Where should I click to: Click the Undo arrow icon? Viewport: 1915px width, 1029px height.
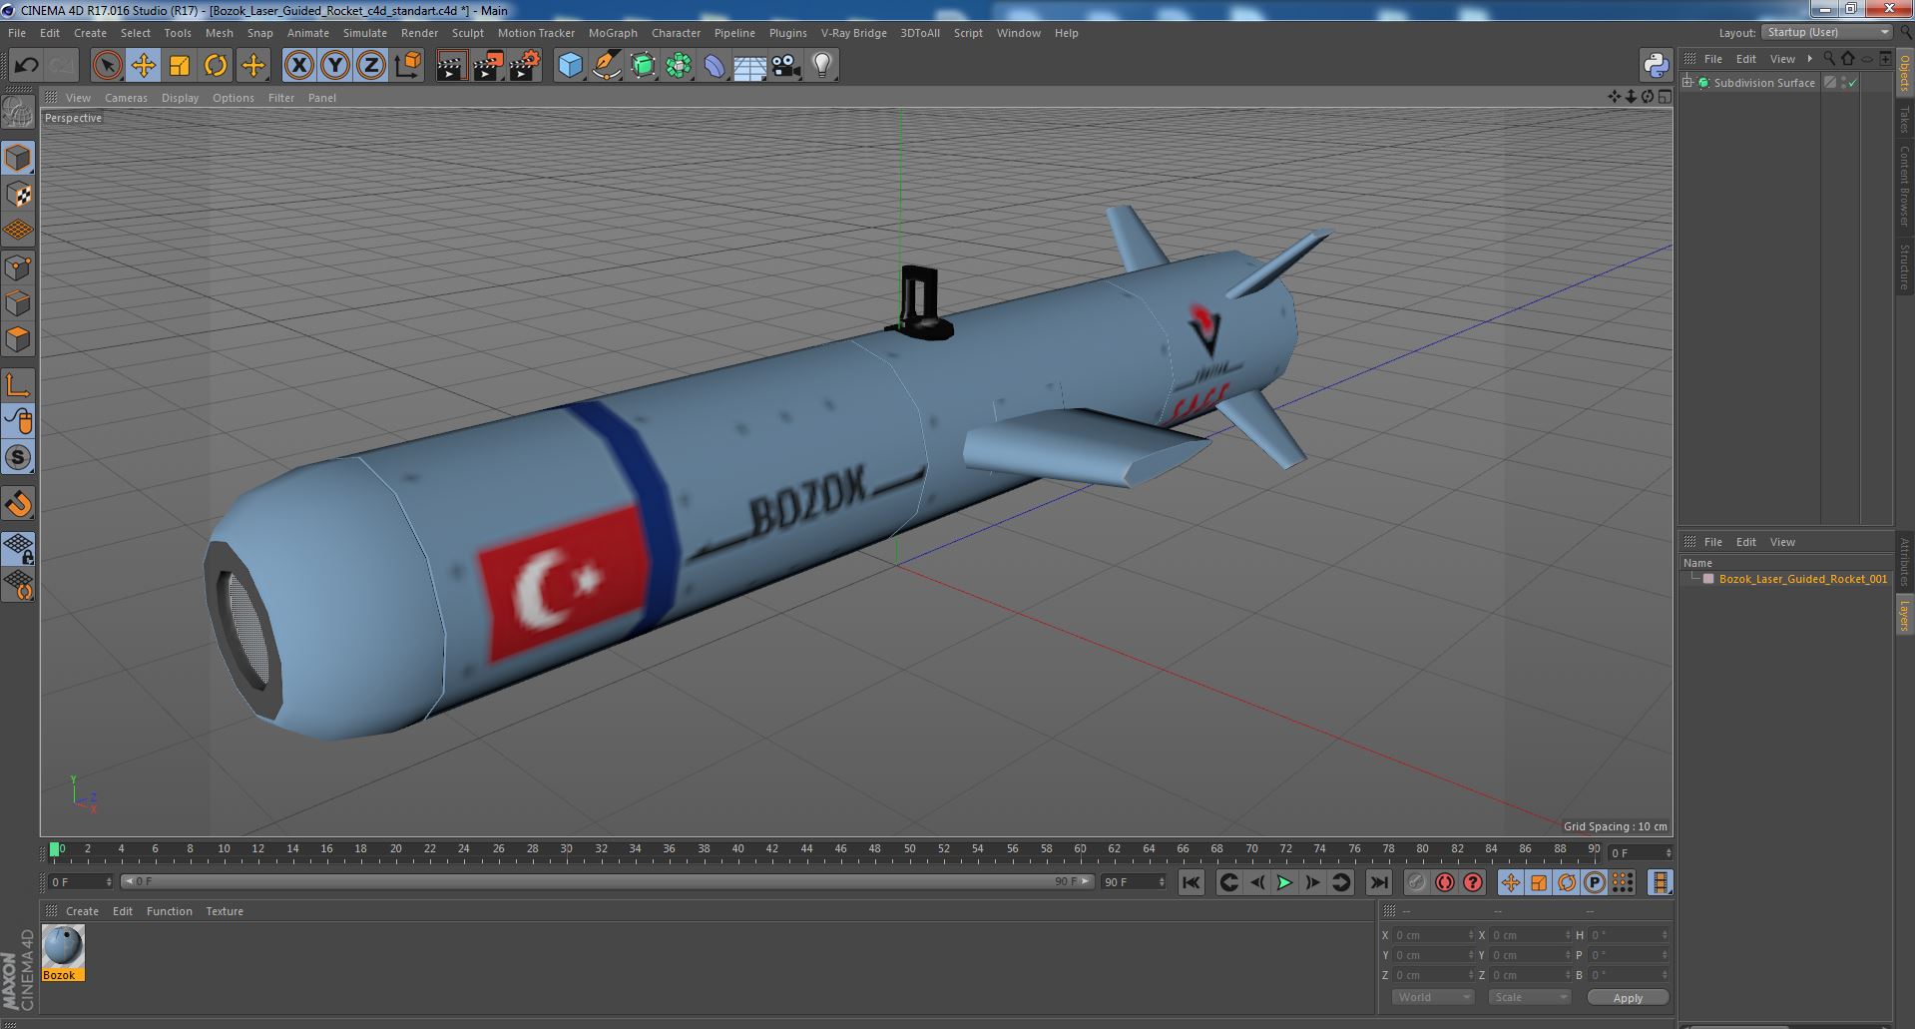pyautogui.click(x=26, y=66)
